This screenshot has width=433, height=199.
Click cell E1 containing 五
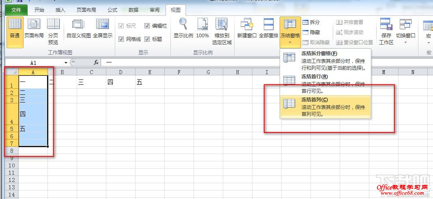pos(150,82)
